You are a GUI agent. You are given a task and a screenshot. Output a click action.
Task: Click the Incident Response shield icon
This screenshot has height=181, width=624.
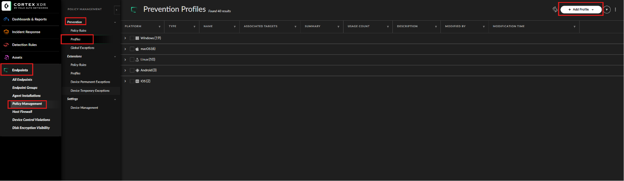[6, 32]
